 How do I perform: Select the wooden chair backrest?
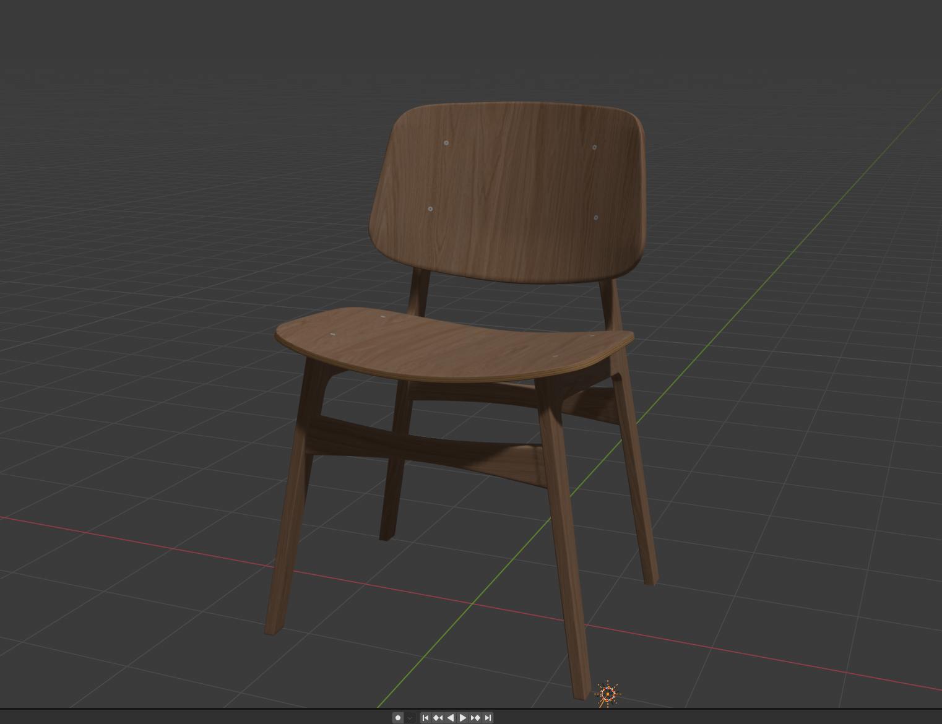508,192
